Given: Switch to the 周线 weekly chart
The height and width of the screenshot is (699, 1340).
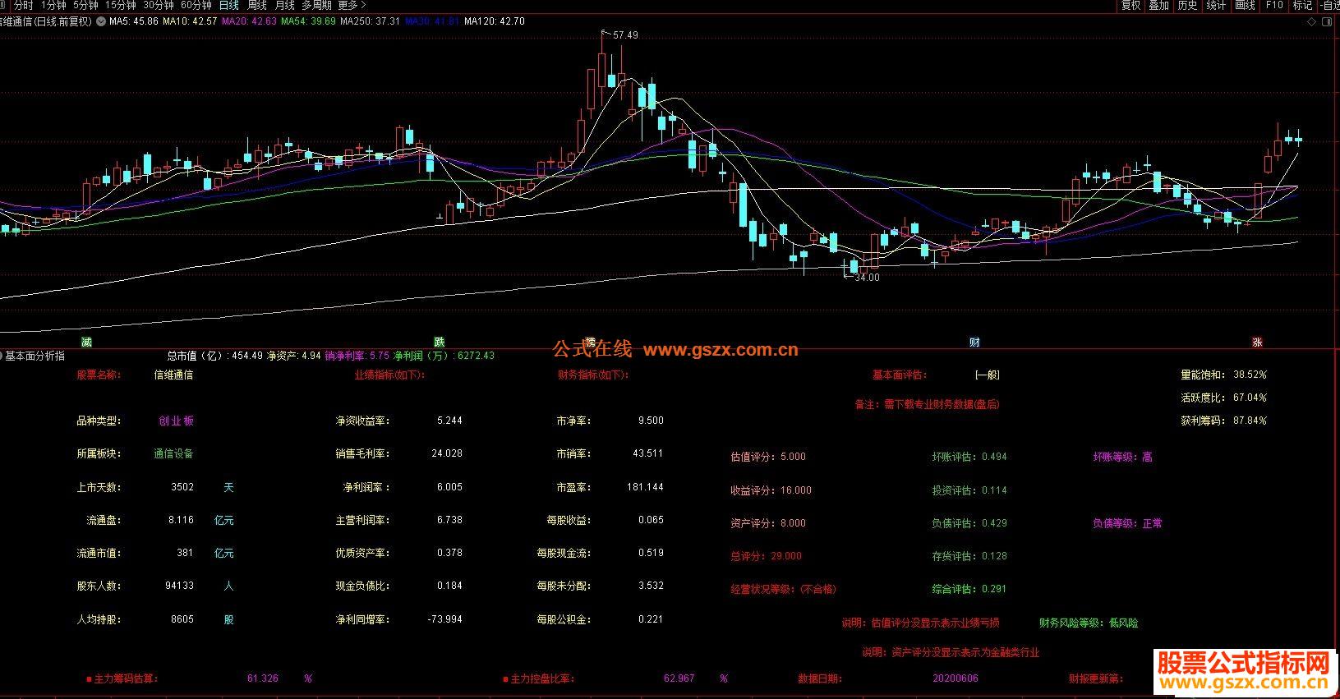Looking at the screenshot, I should pos(257,5).
